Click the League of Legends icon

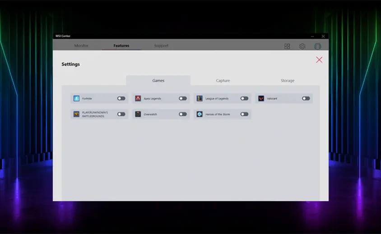(x=200, y=98)
